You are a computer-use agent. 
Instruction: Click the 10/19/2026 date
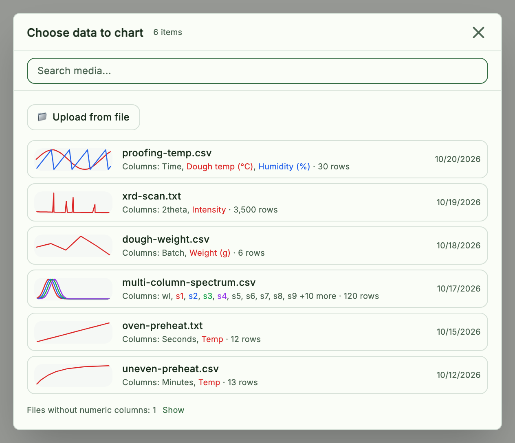(458, 202)
